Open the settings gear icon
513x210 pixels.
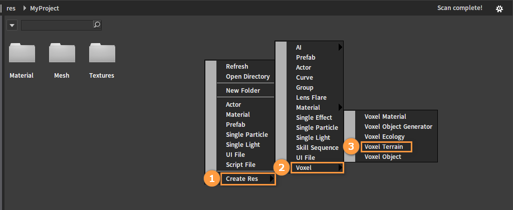coord(499,9)
